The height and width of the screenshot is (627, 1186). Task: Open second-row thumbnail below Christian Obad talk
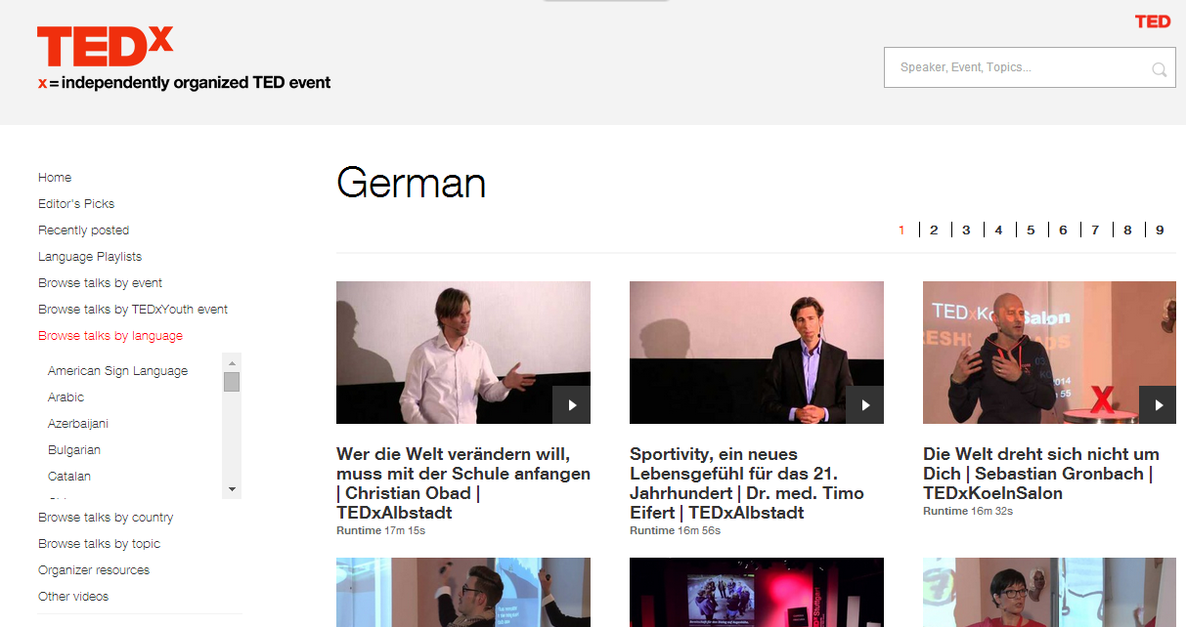[x=463, y=592]
